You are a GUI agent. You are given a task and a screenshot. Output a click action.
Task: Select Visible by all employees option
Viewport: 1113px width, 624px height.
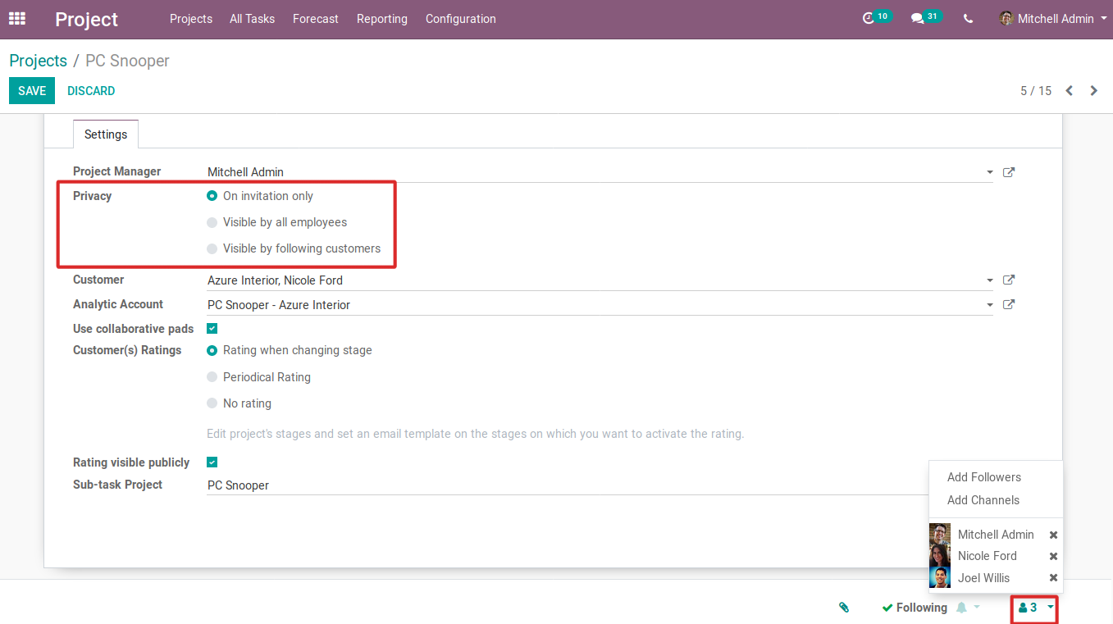(212, 222)
